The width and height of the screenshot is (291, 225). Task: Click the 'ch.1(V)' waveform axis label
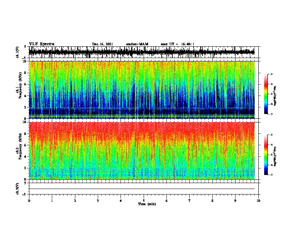point(18,52)
